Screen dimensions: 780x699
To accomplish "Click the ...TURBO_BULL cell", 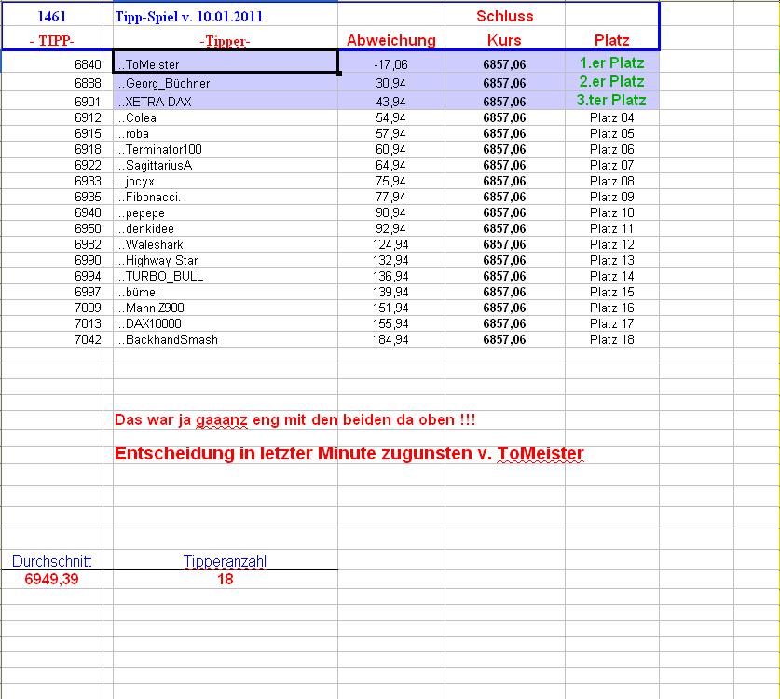I will click(226, 277).
